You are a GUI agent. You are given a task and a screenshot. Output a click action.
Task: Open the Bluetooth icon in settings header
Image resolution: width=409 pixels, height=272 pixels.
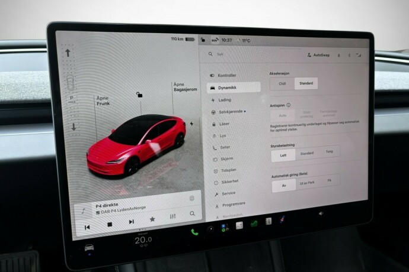(x=349, y=55)
